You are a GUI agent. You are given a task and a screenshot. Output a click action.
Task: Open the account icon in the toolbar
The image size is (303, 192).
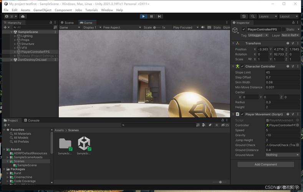point(7,17)
